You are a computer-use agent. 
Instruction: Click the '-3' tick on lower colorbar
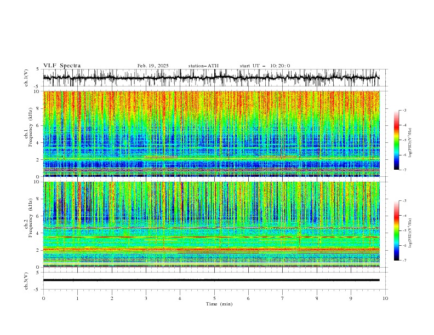coord(404,201)
